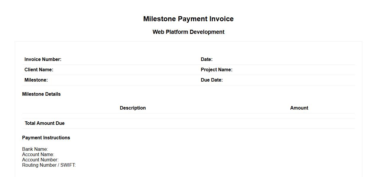The width and height of the screenshot is (377, 177).
Task: Click the Milestone Payment Invoice title
Action: click(188, 19)
